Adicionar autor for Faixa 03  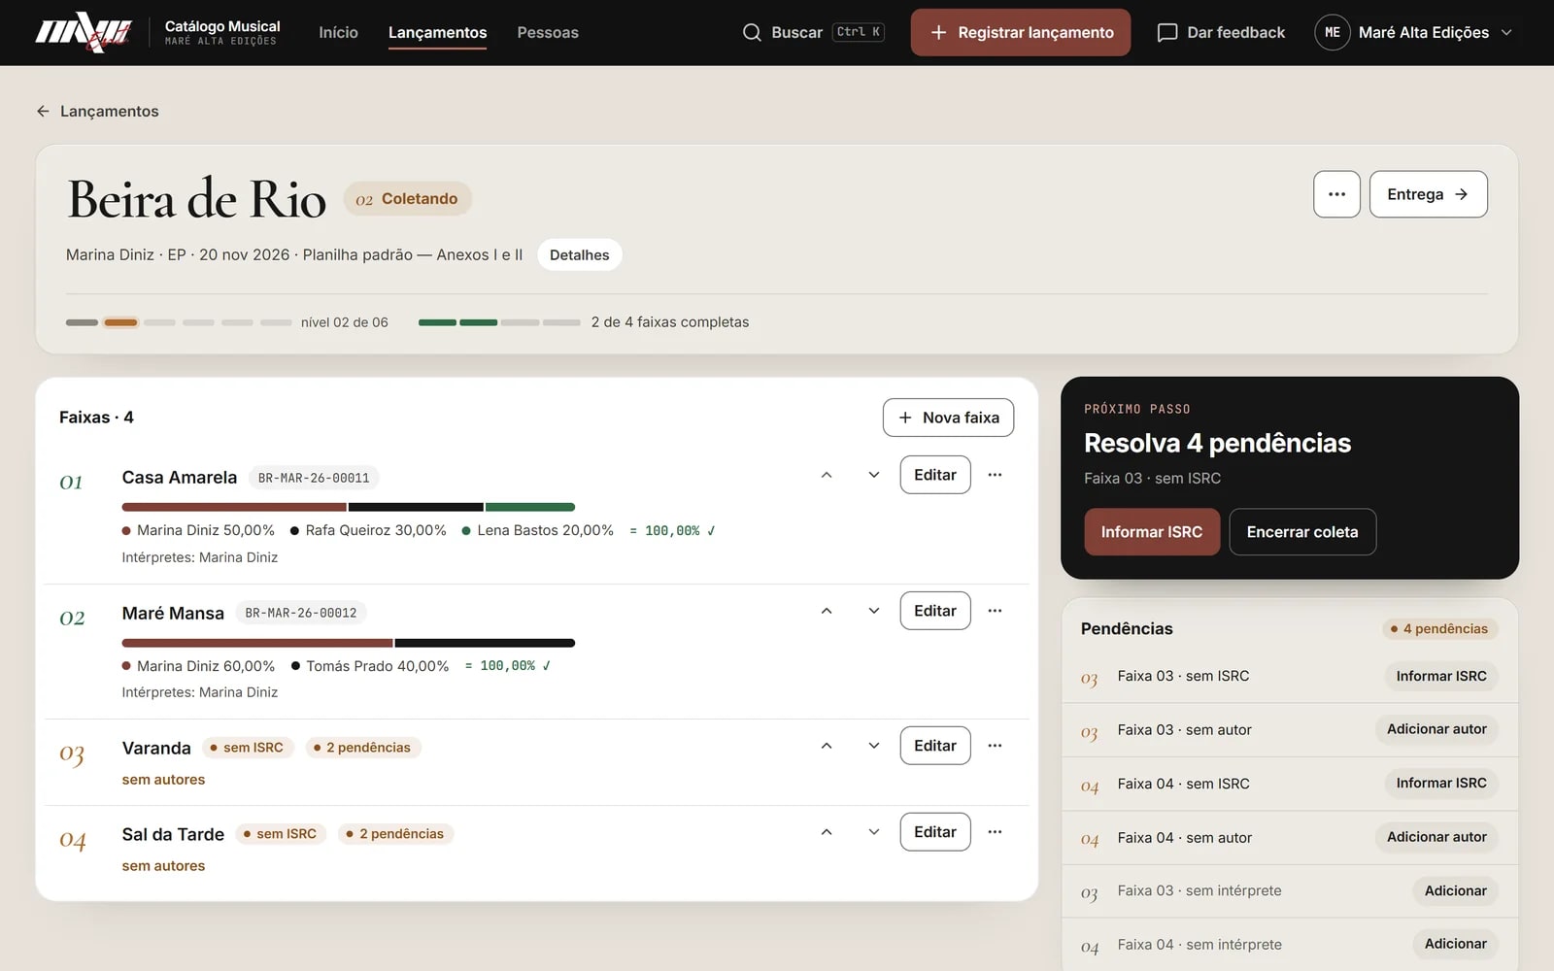(1436, 729)
